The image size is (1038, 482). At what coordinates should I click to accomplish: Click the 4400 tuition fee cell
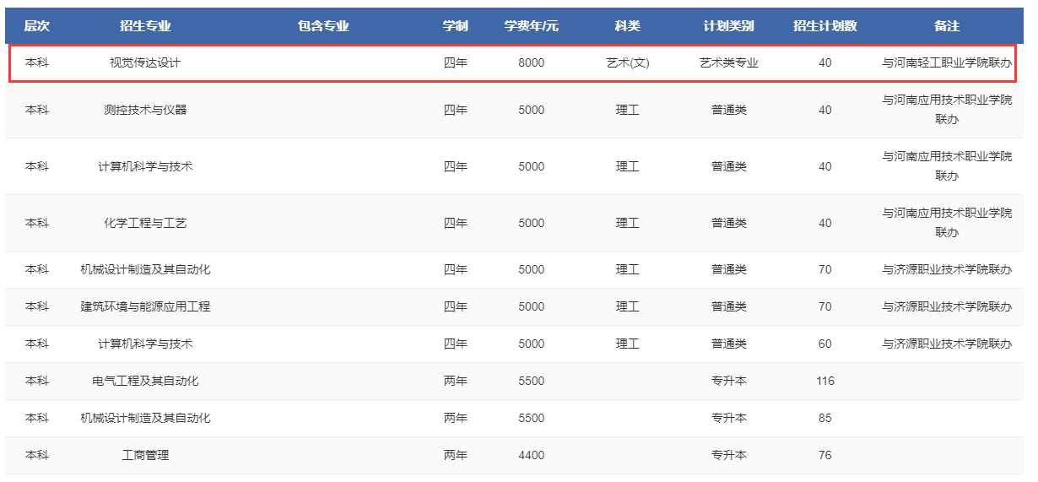(532, 455)
